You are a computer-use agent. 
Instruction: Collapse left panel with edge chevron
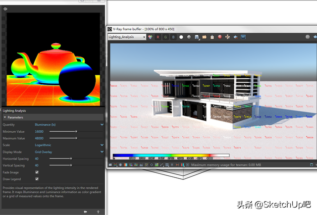tap(0, 110)
